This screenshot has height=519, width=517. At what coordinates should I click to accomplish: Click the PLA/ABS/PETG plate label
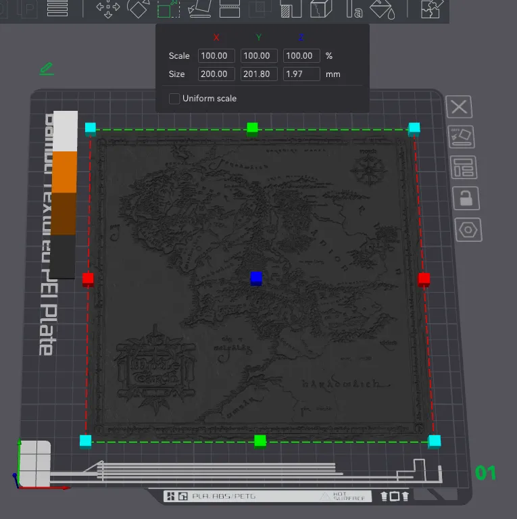(x=224, y=496)
